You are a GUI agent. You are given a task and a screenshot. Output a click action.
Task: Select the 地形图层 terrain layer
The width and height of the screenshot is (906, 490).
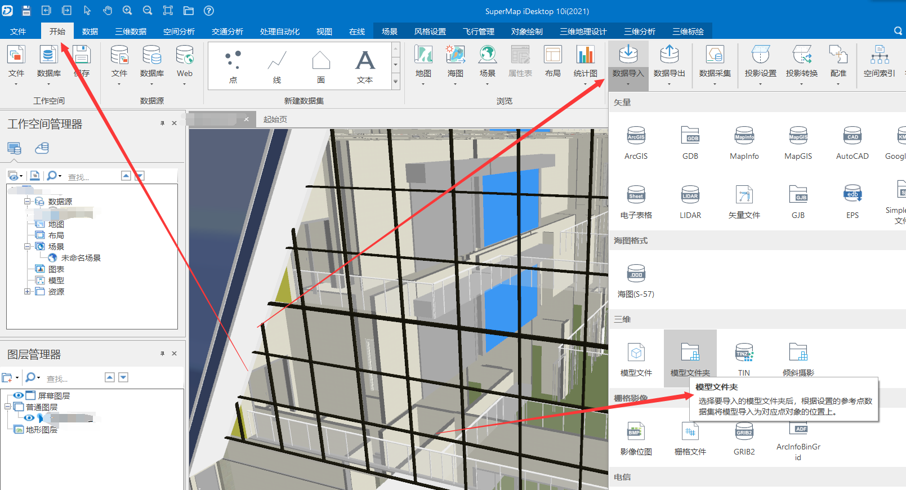41,429
